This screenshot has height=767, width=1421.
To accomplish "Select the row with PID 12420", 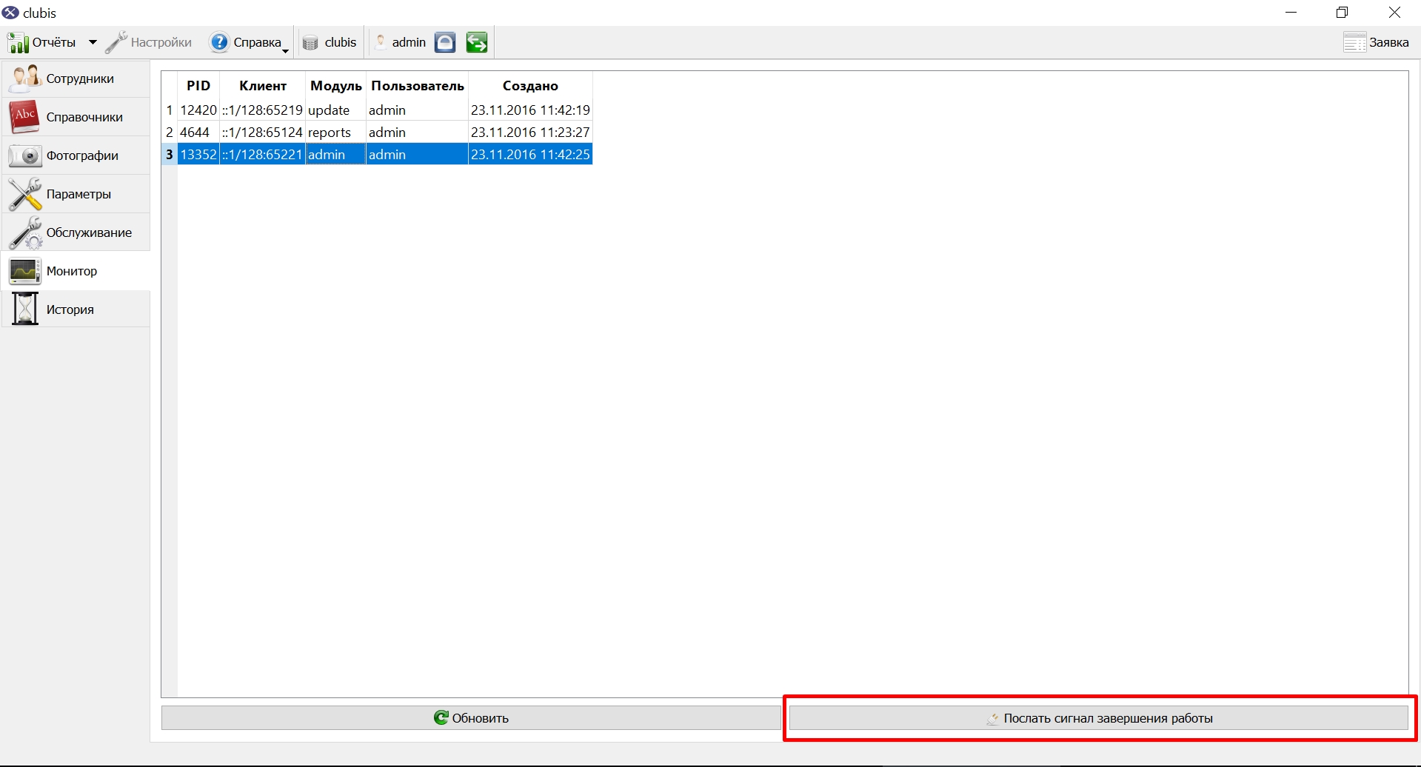I will point(377,110).
